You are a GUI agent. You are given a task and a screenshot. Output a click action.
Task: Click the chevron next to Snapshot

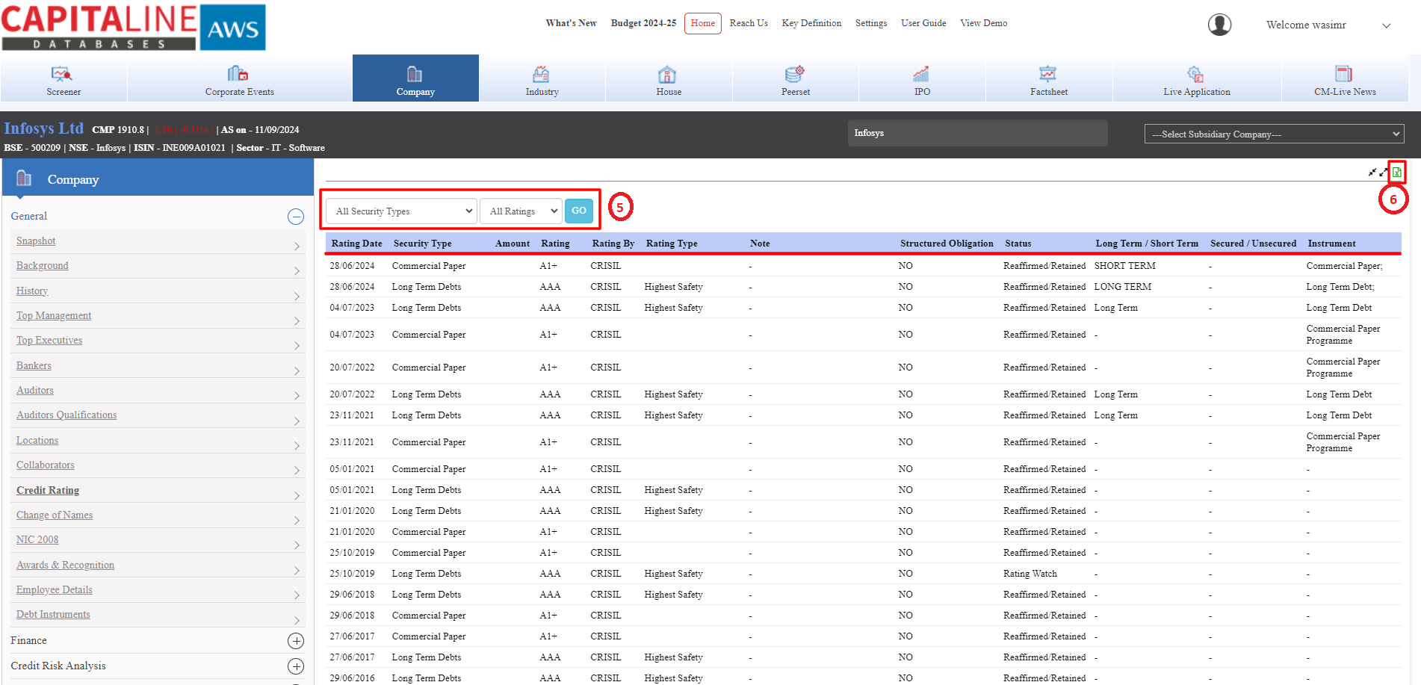click(297, 247)
